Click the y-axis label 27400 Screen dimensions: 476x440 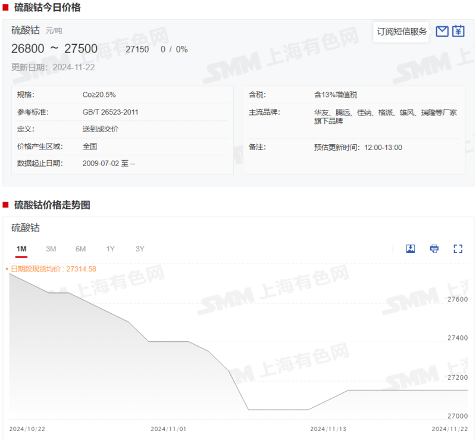458,338
